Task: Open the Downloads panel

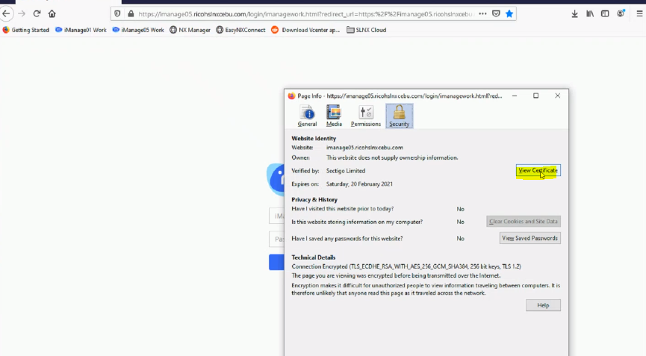Action: click(x=575, y=14)
